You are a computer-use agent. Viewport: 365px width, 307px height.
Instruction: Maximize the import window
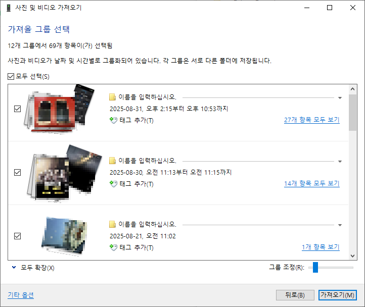click(330, 8)
